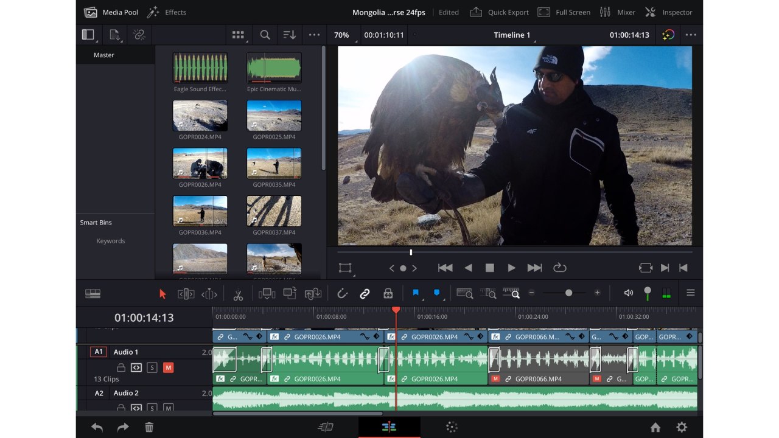Screen dimensions: 779x438
Task: Open timeline hamburger options menu
Action: (x=691, y=293)
